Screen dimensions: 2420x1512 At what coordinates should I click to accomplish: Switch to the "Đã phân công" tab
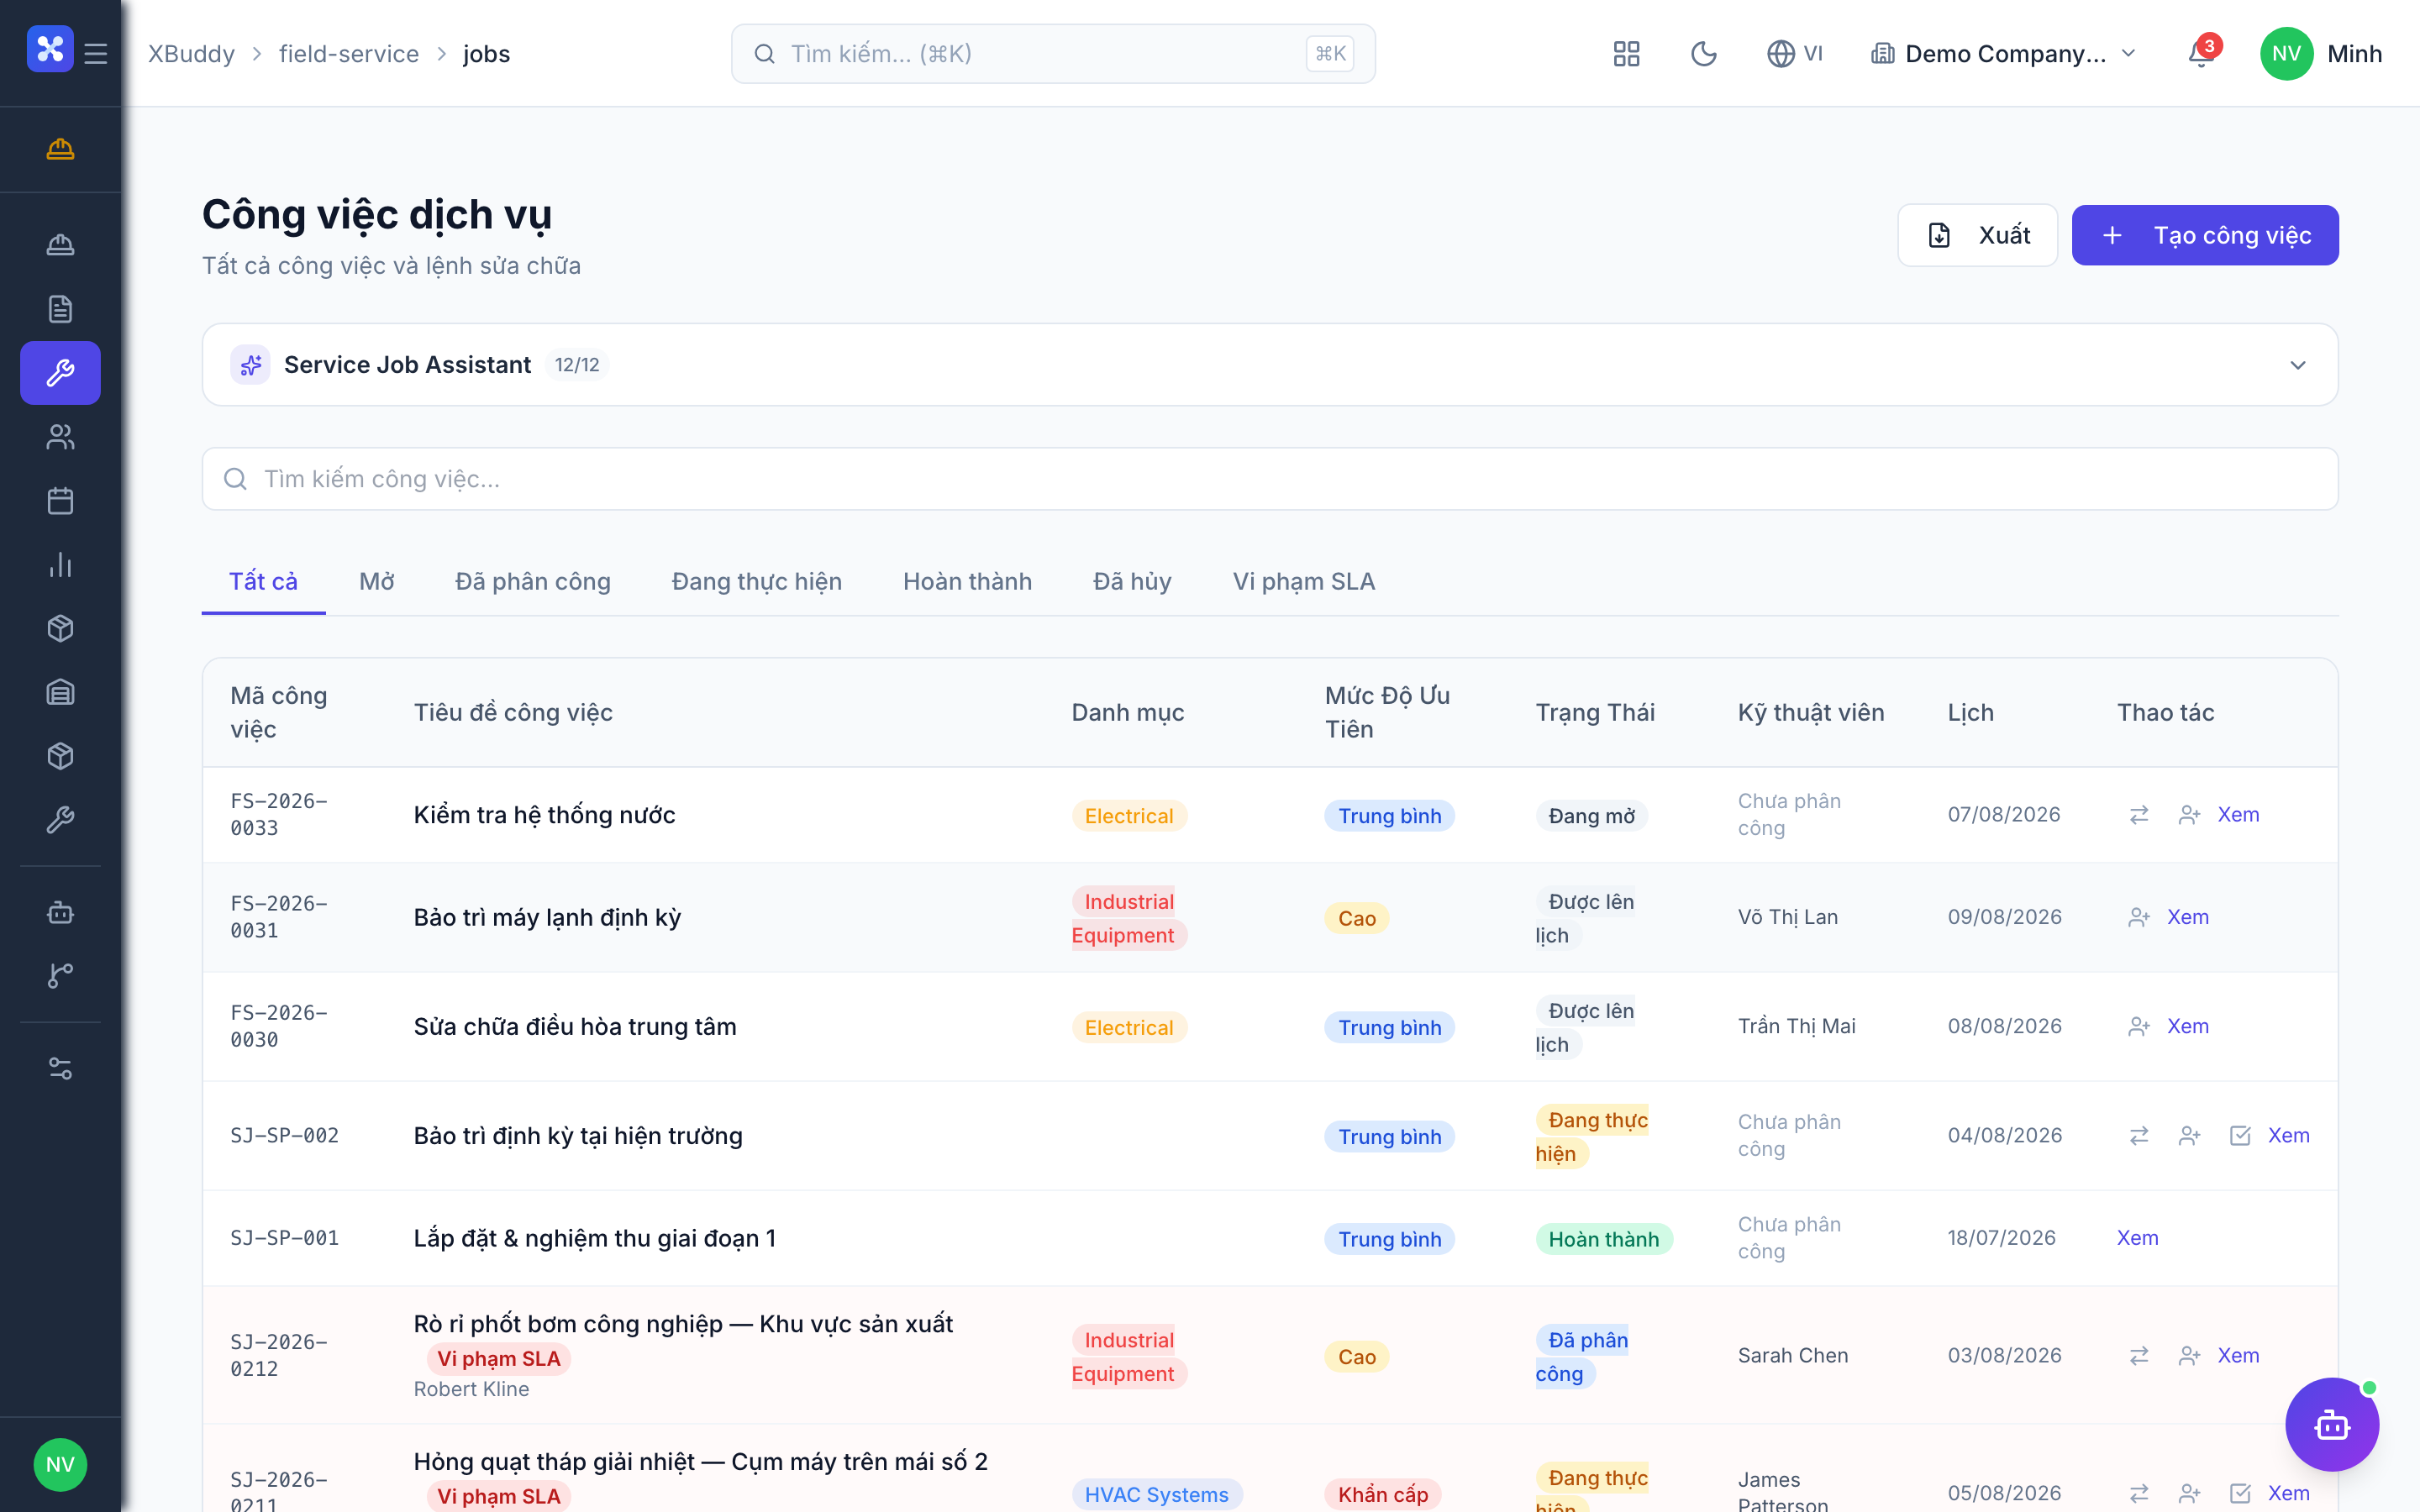coord(533,582)
